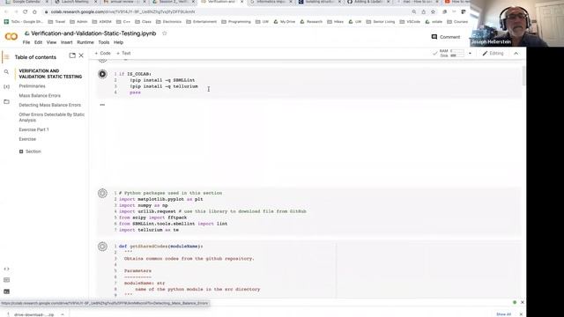This screenshot has height=317, width=564.
Task: Open the Command palette icon in left rail
Action: coord(6,280)
